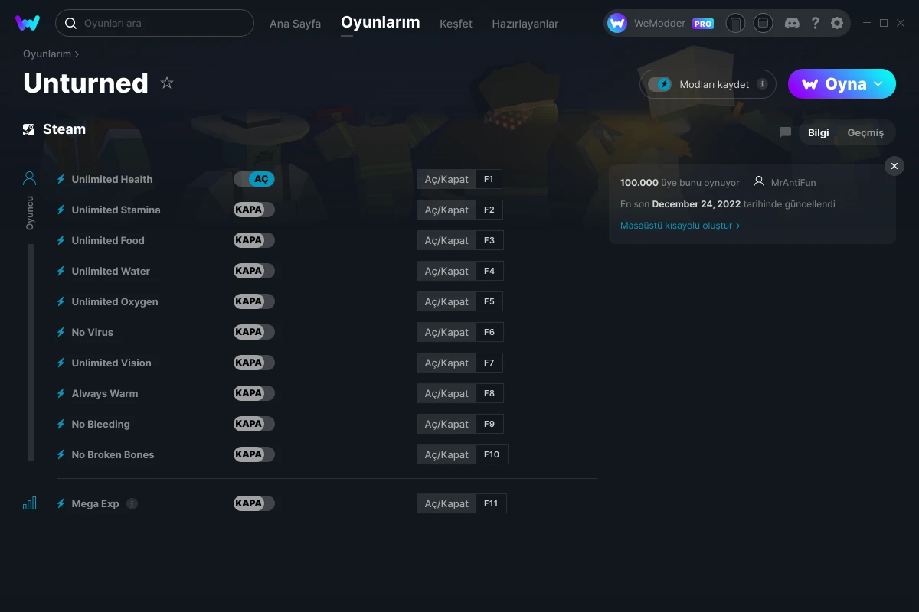Click the No Bleeding label
Viewport: 919px width, 612px height.
click(100, 424)
